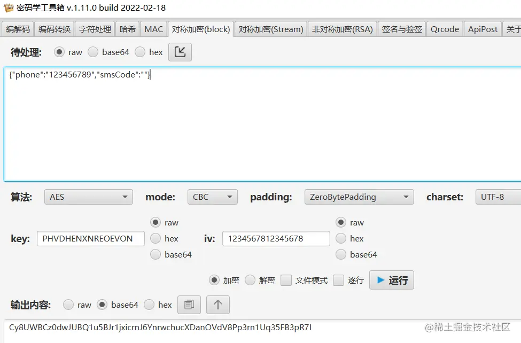Viewport: 521px width, 343px height.
Task: Click the 运行 run button
Action: [391, 280]
